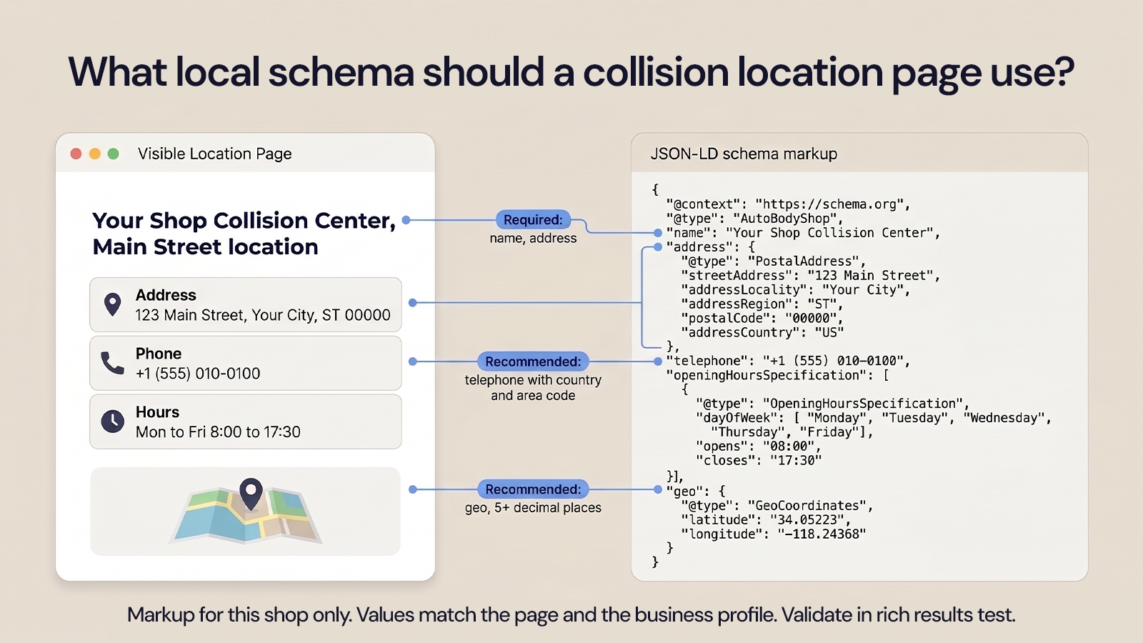Click the '"latitude": "34.05223"' code line
The height and width of the screenshot is (643, 1143).
tap(766, 520)
